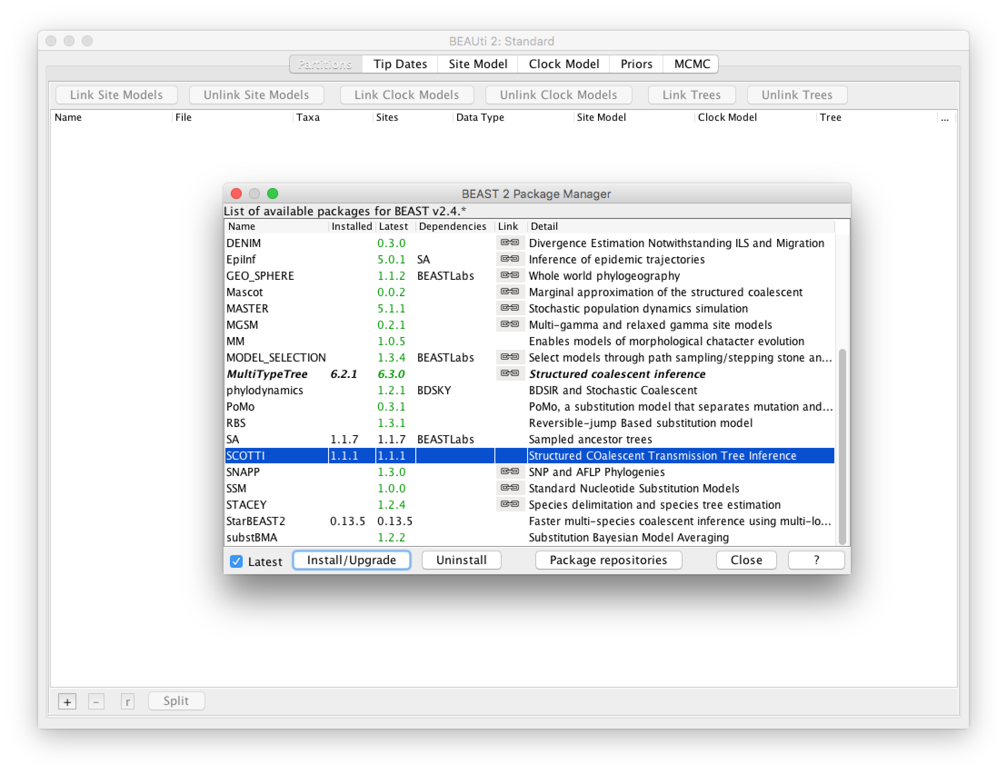This screenshot has height=774, width=1007.
Task: Click the Installed column header
Action: (352, 226)
